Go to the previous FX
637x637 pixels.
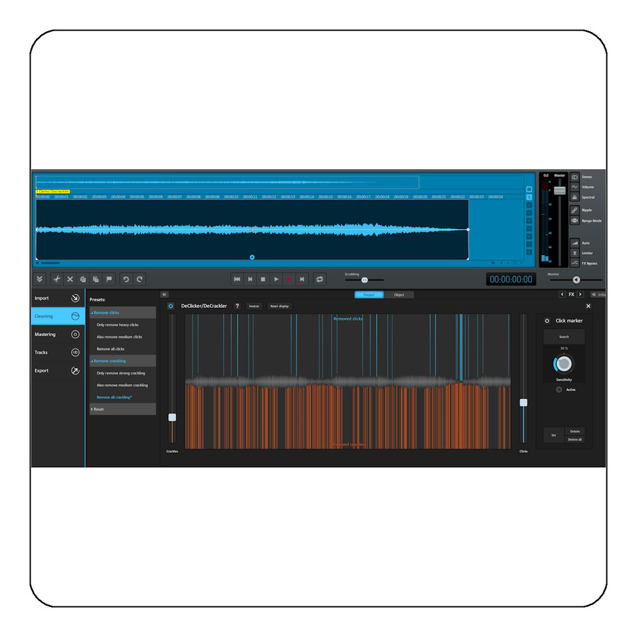(x=562, y=295)
